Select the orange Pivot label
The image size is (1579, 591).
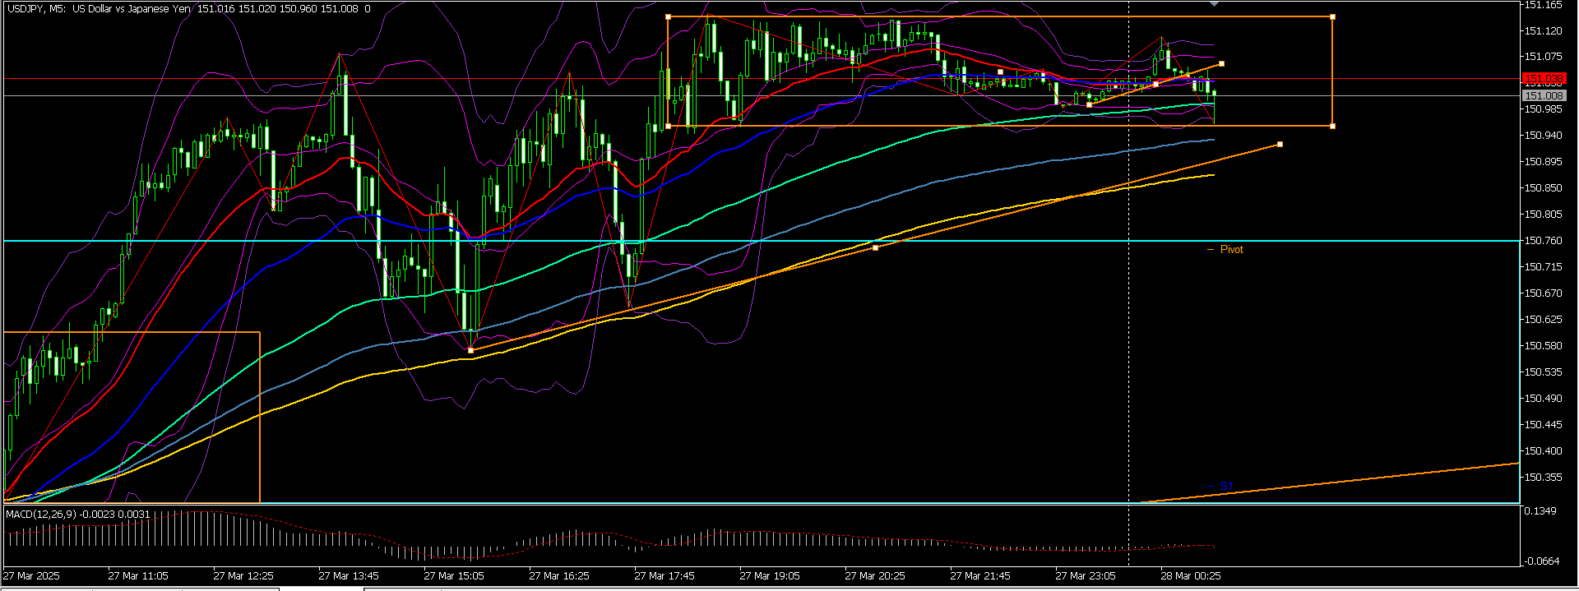(x=1231, y=250)
